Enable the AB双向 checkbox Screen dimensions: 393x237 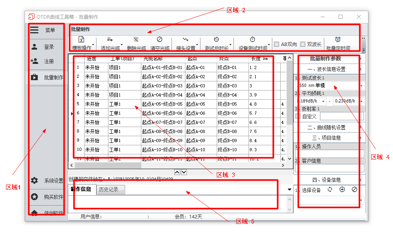click(277, 44)
